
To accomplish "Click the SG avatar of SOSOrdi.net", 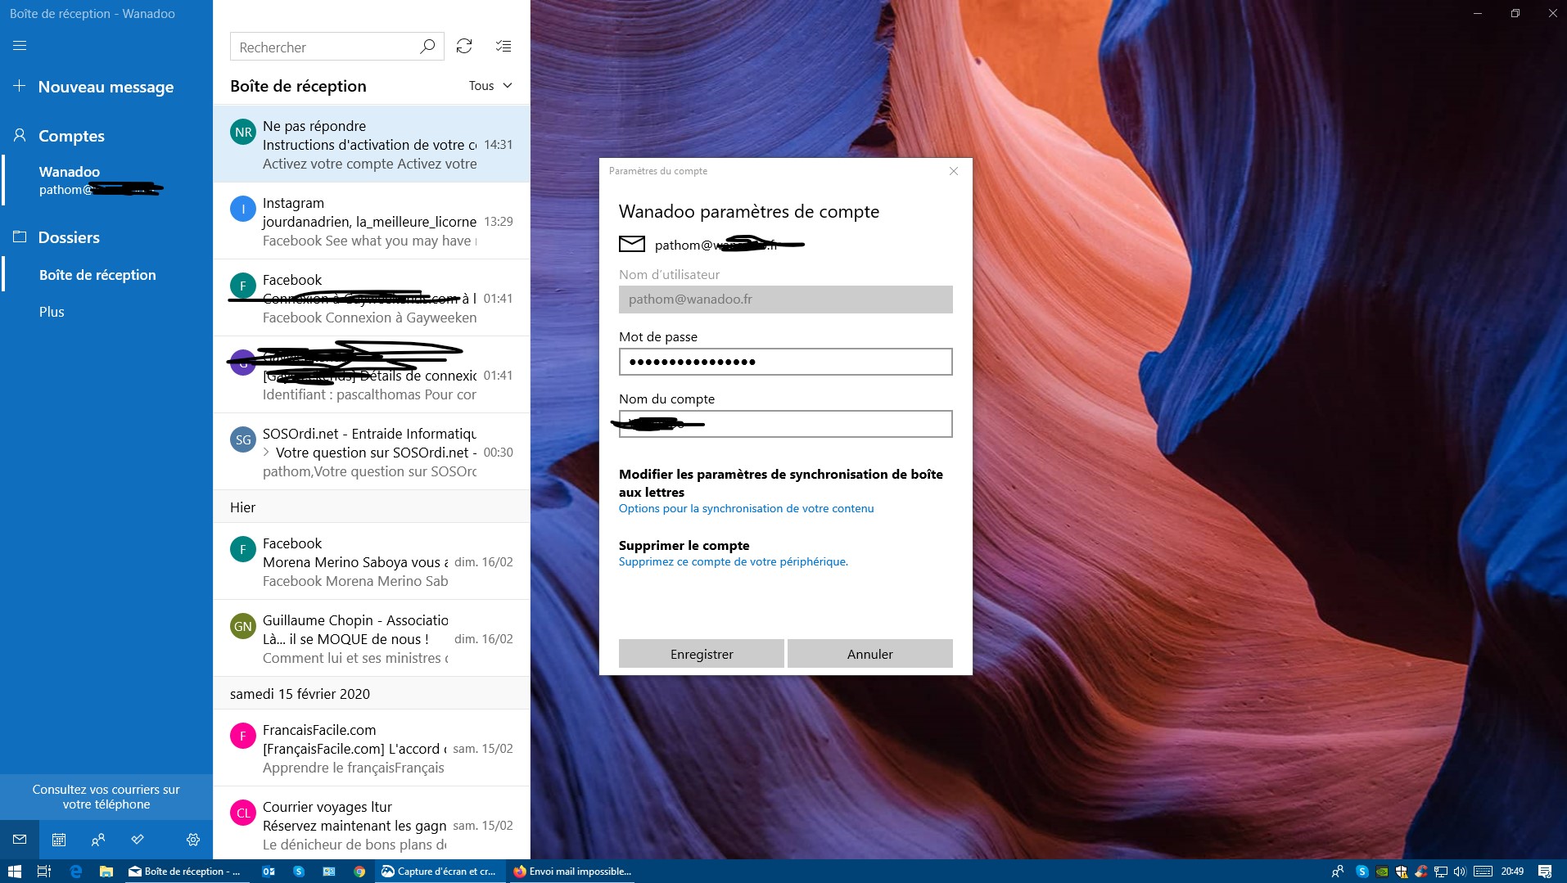I will 243,439.
